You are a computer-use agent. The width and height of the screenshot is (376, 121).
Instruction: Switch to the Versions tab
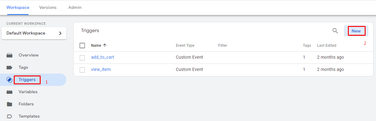tap(48, 7)
